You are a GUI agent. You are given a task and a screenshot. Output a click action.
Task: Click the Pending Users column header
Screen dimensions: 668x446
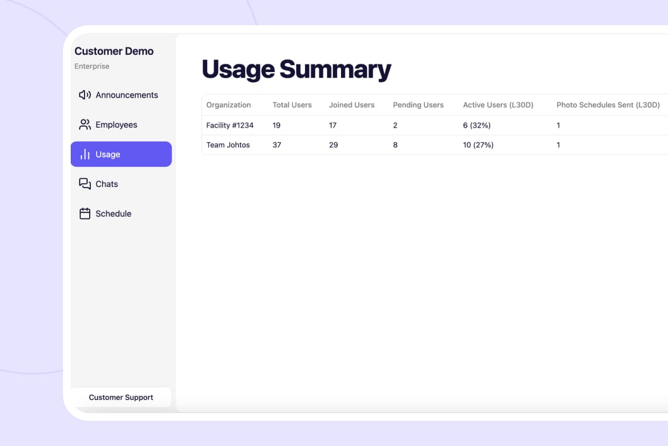[418, 105]
